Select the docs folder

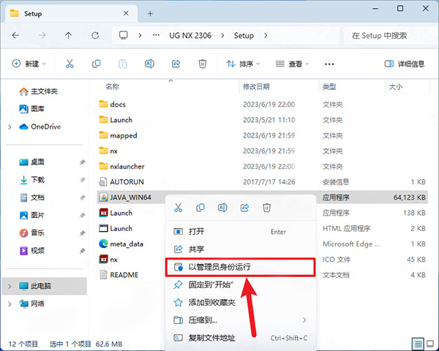pos(118,105)
